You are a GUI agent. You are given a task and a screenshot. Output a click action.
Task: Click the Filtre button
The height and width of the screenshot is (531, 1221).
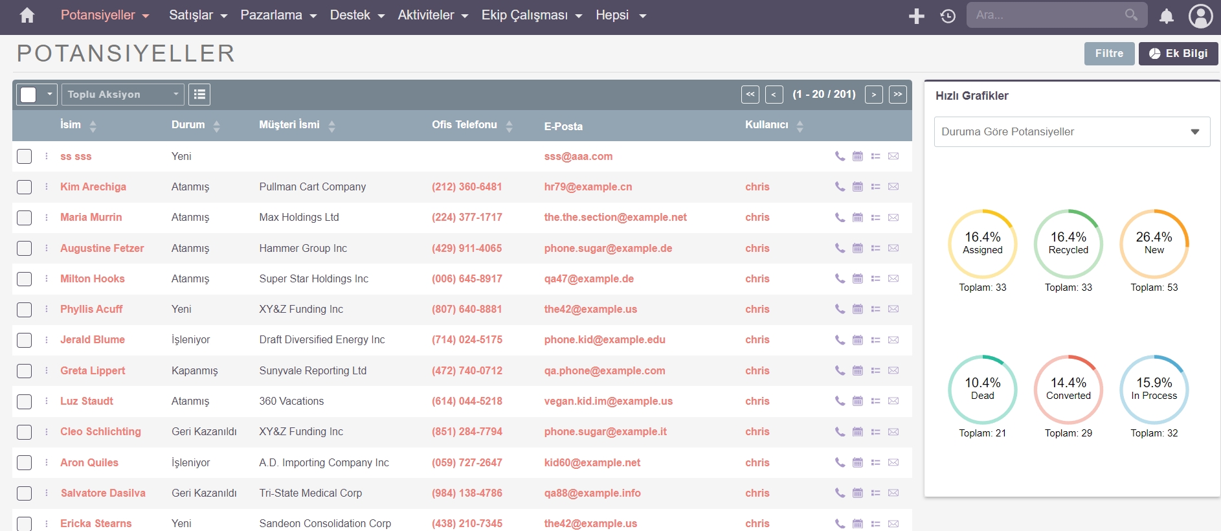[x=1109, y=53]
